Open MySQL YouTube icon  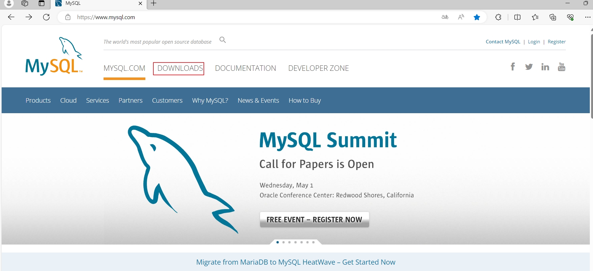coord(561,67)
